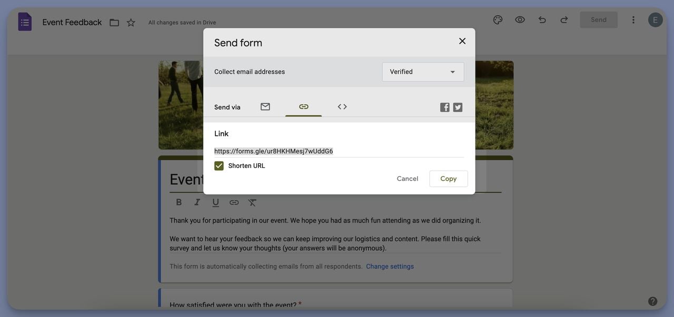The width and height of the screenshot is (674, 317).
Task: Move form to folder icon
Action: coord(114,22)
